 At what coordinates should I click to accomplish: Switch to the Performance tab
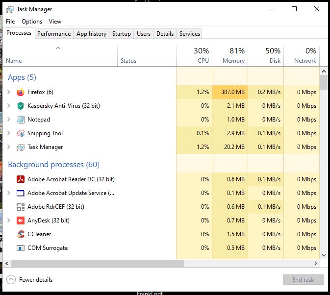tap(54, 34)
